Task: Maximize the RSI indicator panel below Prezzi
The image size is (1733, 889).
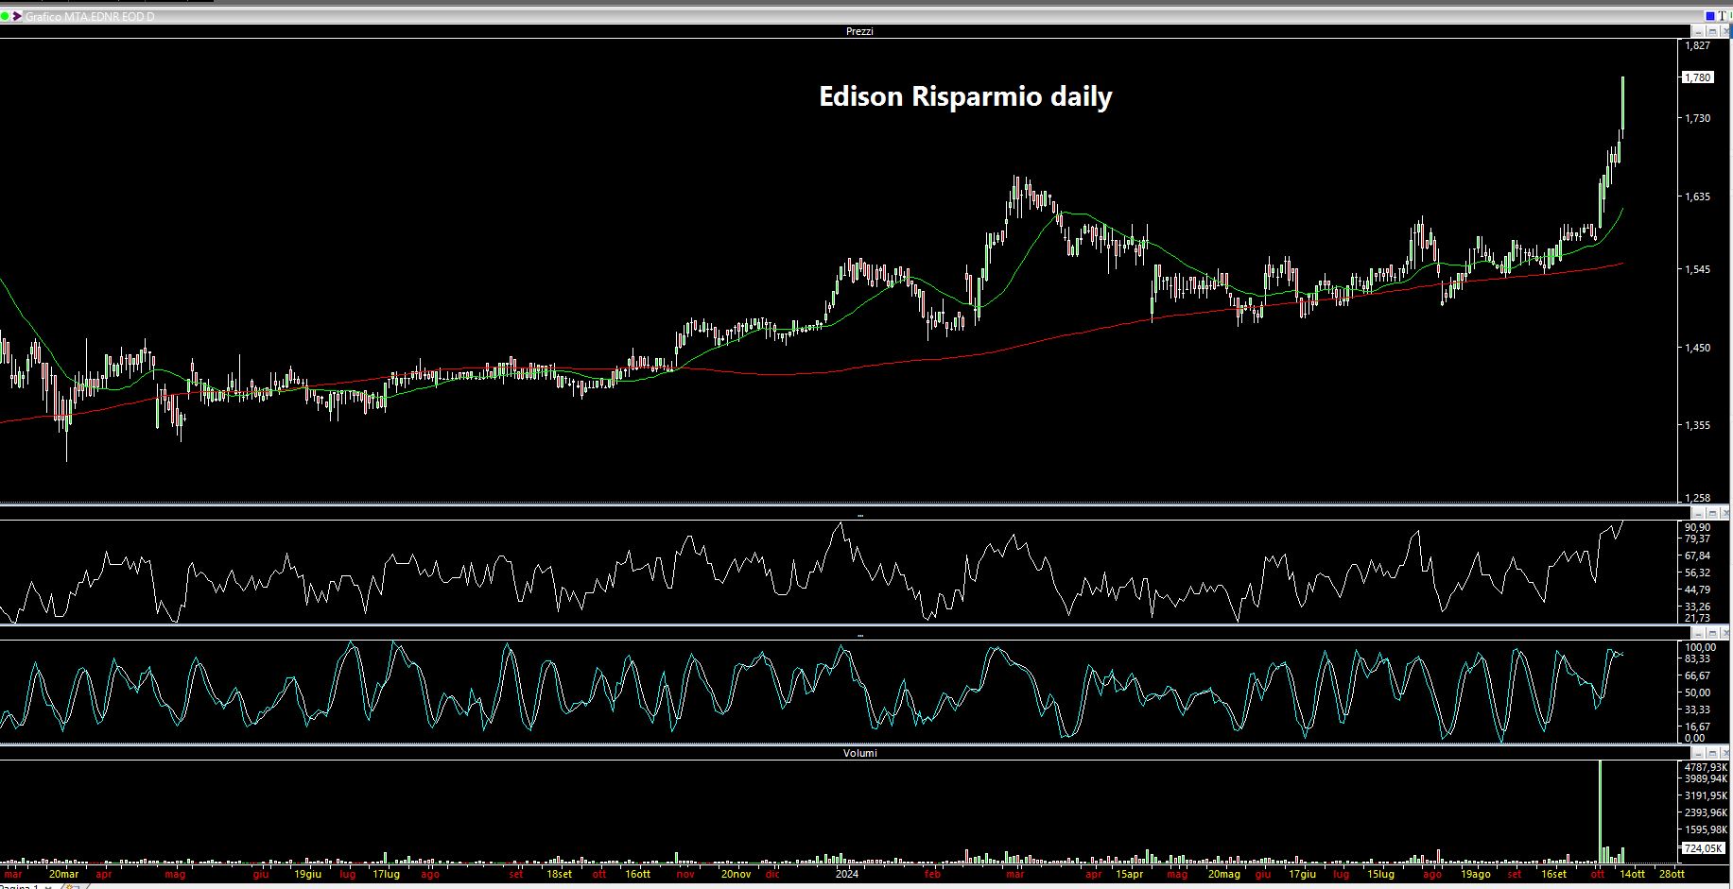Action: point(1712,513)
